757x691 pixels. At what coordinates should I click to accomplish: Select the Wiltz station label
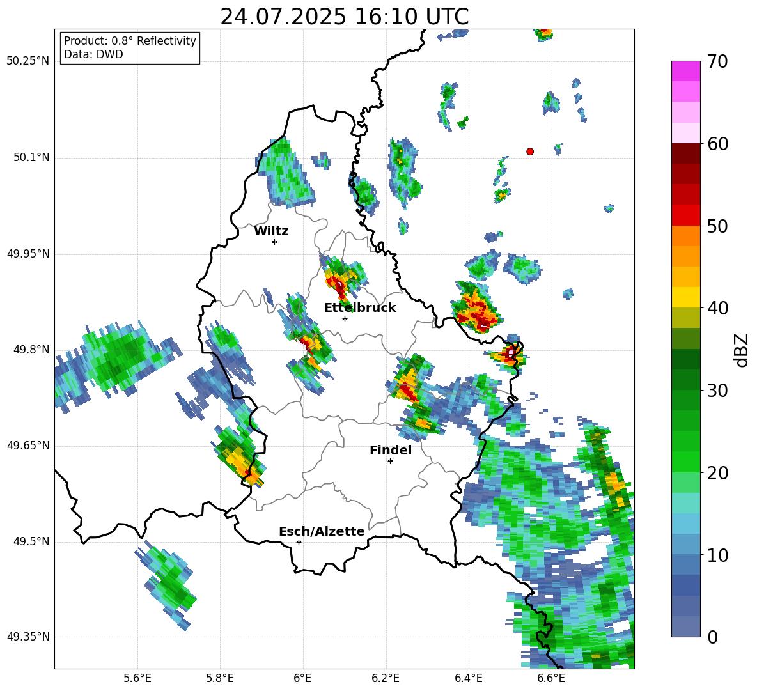(271, 231)
